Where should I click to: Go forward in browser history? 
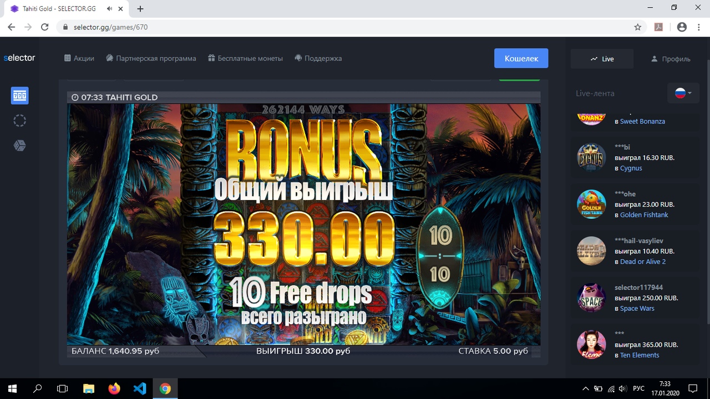[28, 27]
